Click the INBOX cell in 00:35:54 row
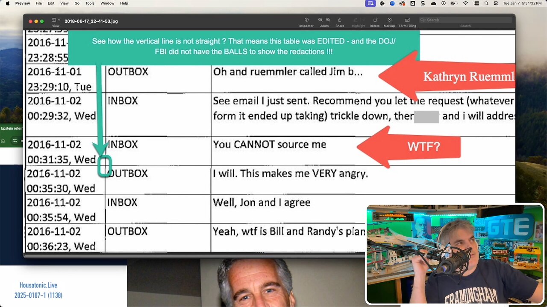 click(x=122, y=203)
